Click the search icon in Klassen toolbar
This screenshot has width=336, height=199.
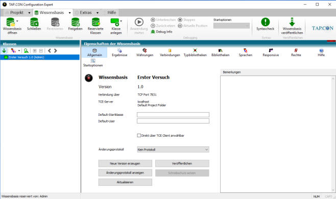[26, 51]
